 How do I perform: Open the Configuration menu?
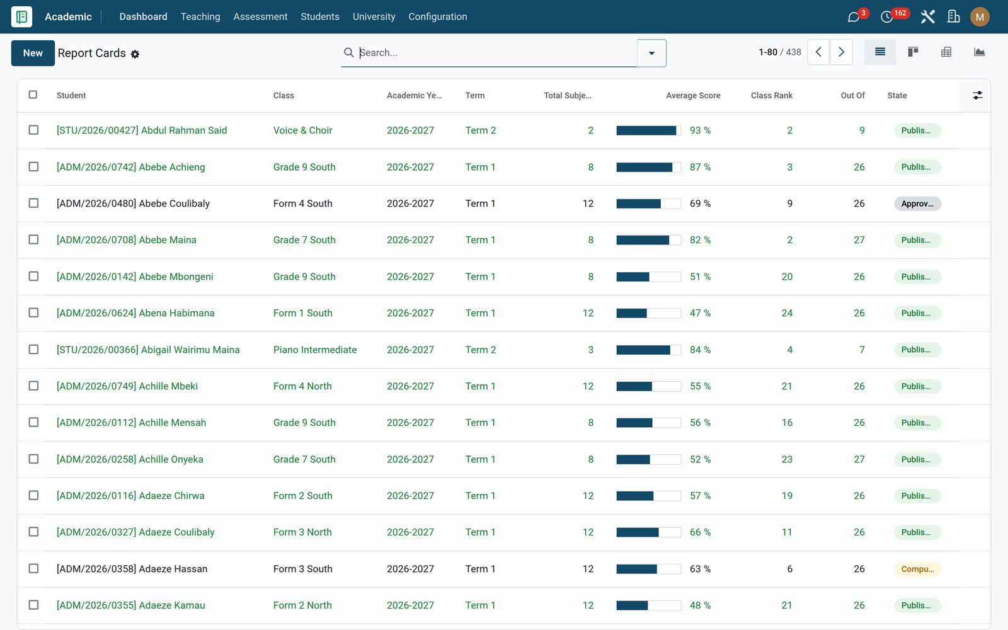[x=438, y=16]
